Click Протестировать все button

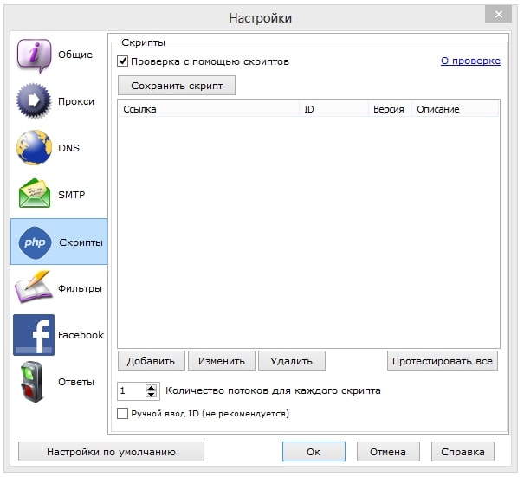point(443,361)
